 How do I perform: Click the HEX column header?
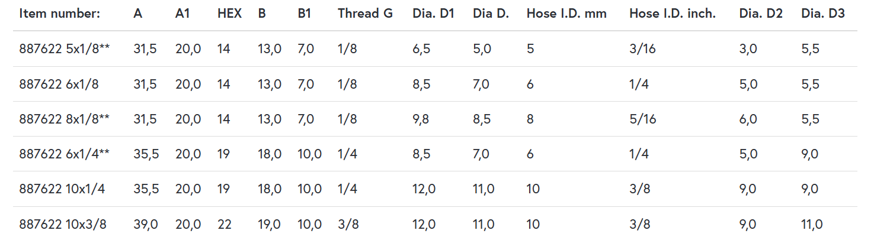(229, 14)
